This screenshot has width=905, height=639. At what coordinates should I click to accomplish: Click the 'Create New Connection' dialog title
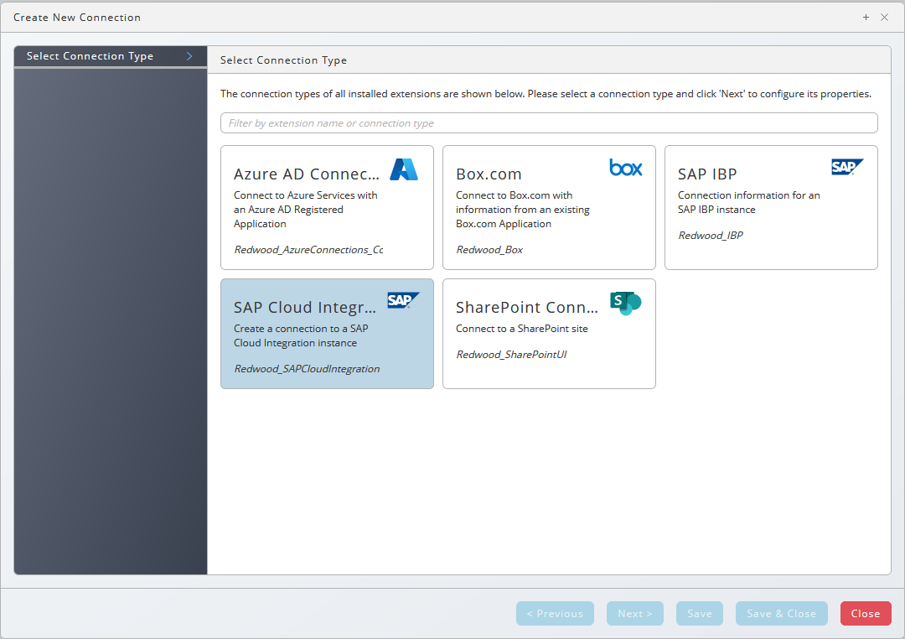[x=77, y=18]
